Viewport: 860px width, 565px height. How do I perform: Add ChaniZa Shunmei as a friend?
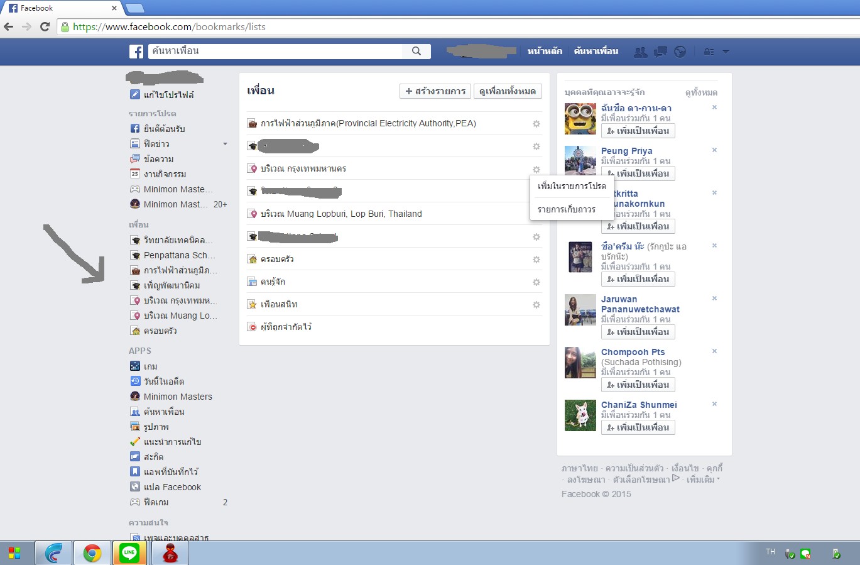tap(638, 427)
